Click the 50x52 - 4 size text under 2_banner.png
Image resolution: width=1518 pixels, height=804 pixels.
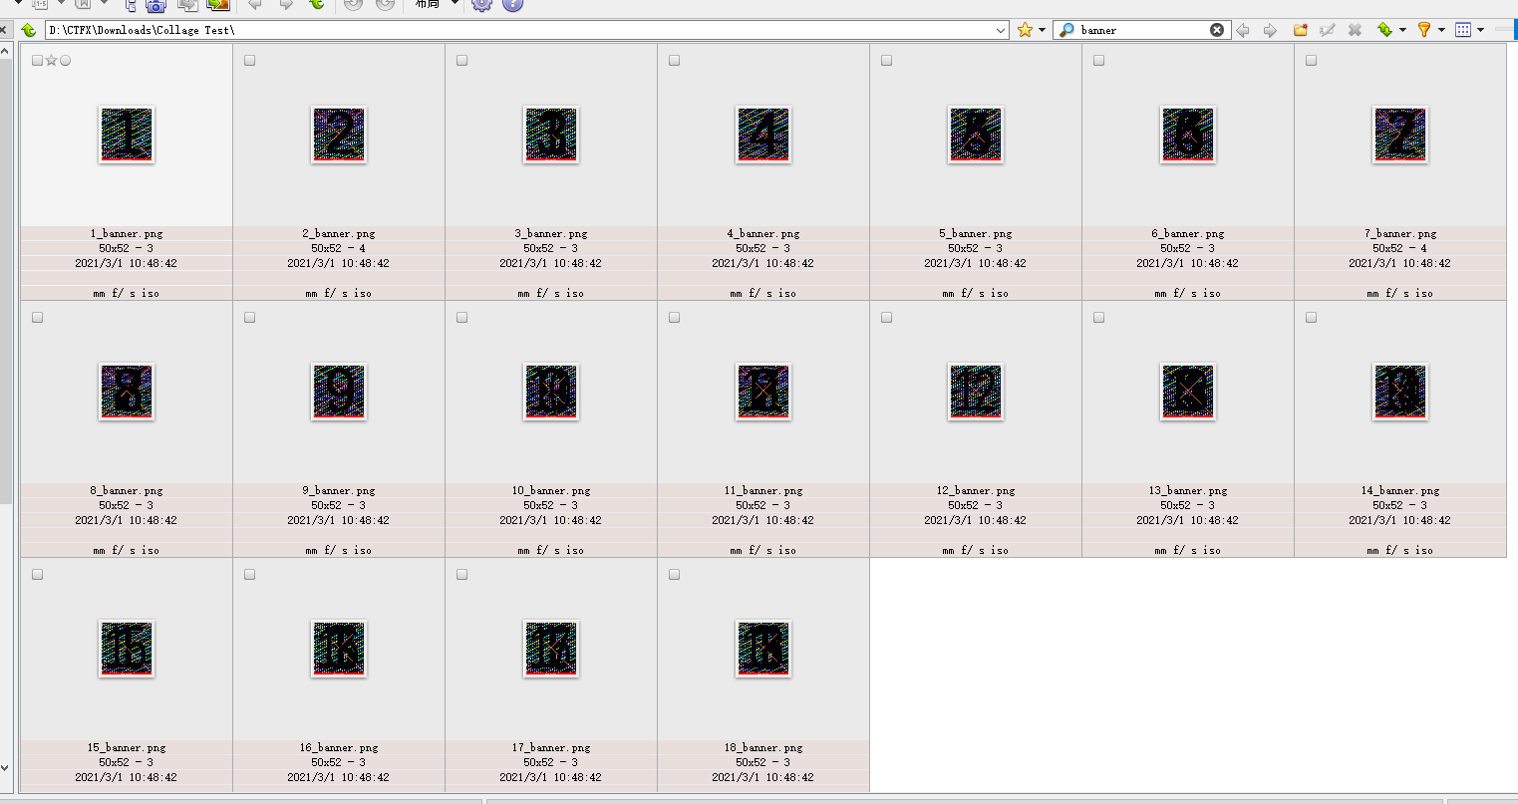pos(339,249)
